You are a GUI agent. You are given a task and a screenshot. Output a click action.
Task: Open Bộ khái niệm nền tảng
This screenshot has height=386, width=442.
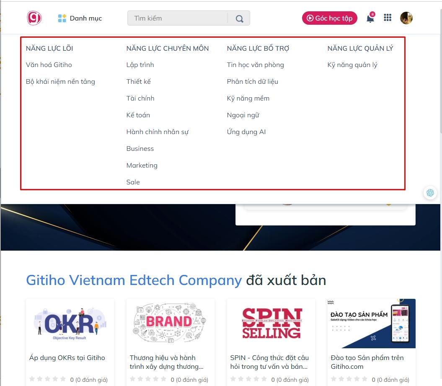(x=60, y=82)
